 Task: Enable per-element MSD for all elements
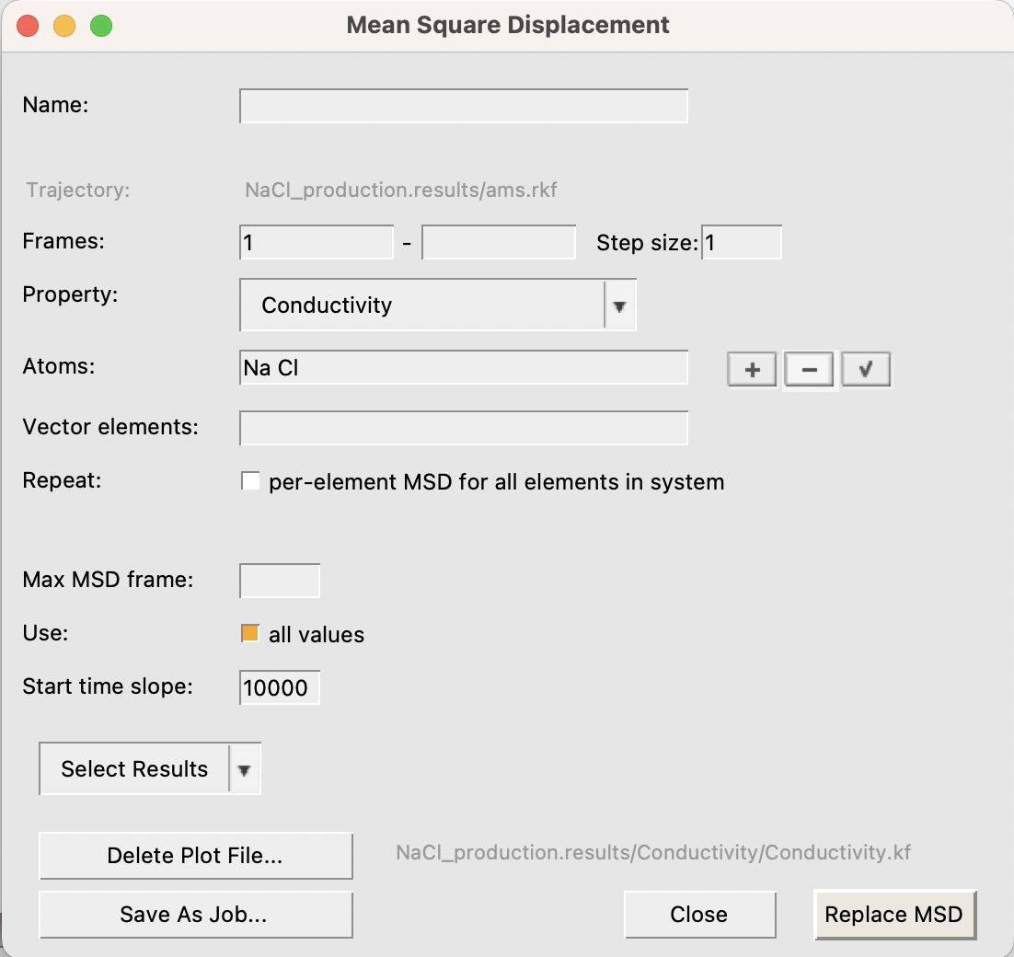[x=250, y=481]
